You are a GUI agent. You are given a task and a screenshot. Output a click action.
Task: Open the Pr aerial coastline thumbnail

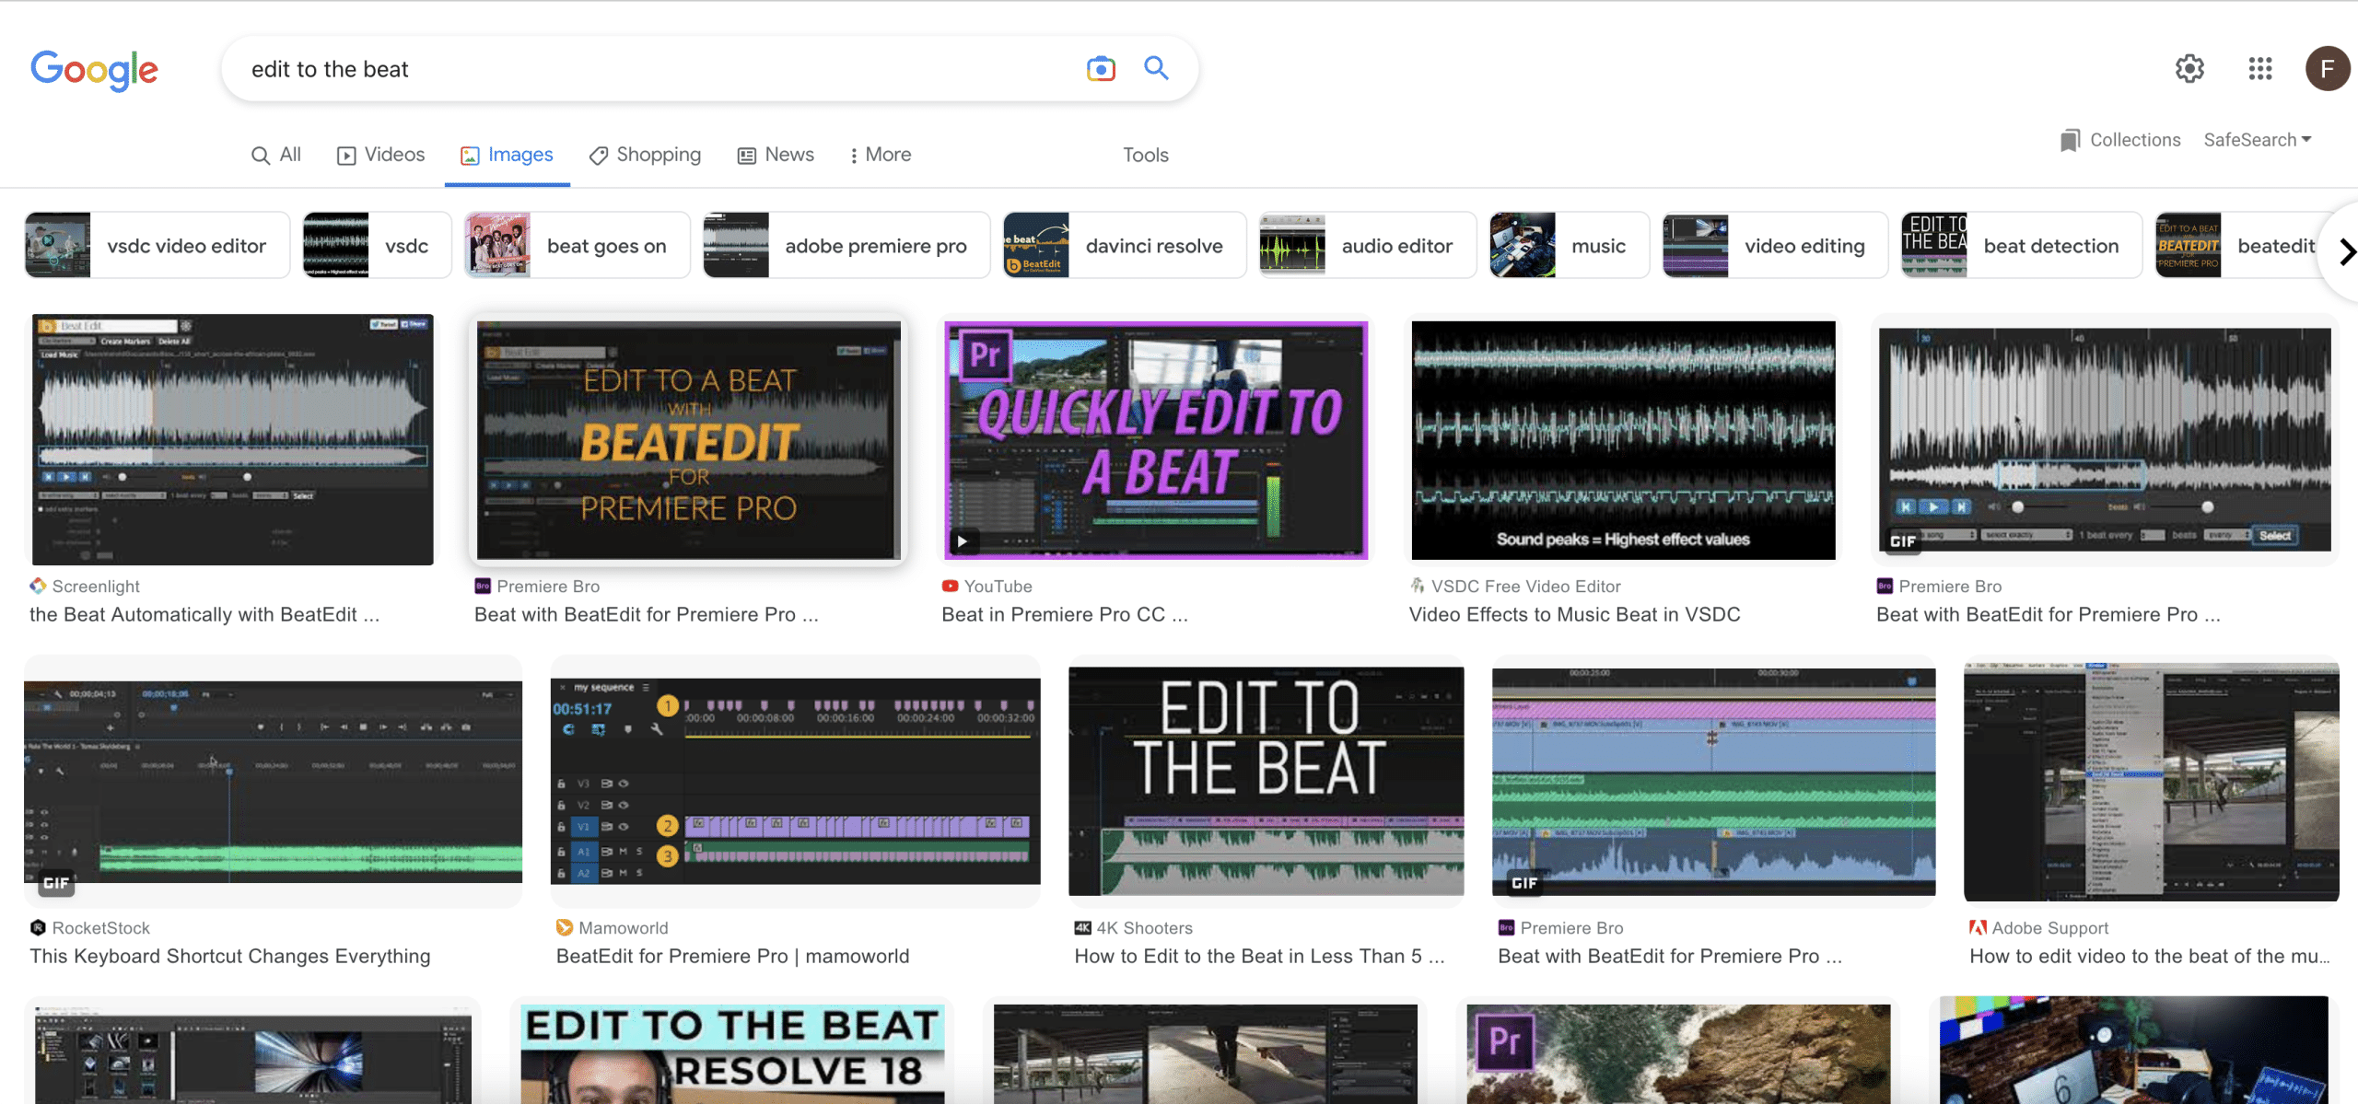[x=1678, y=1053]
